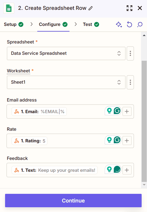Viewport: 147px width, 212px height.
Task: Click lightbulb suggestion icon in Rate field
Action: (109, 140)
